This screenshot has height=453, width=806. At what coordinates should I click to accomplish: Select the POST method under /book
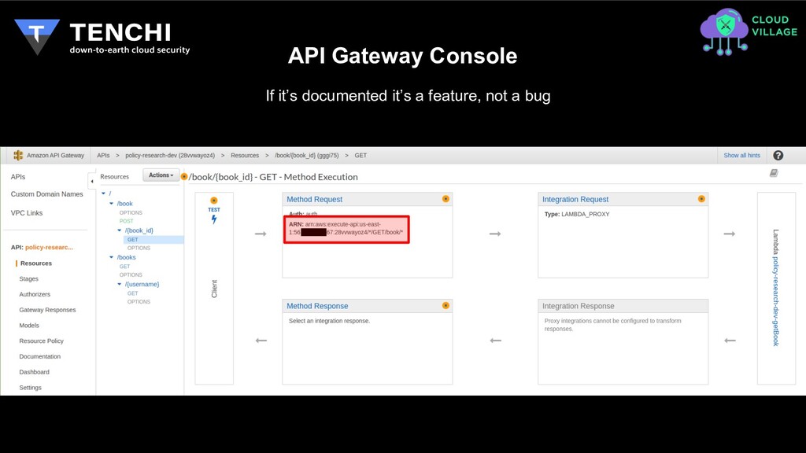click(127, 221)
